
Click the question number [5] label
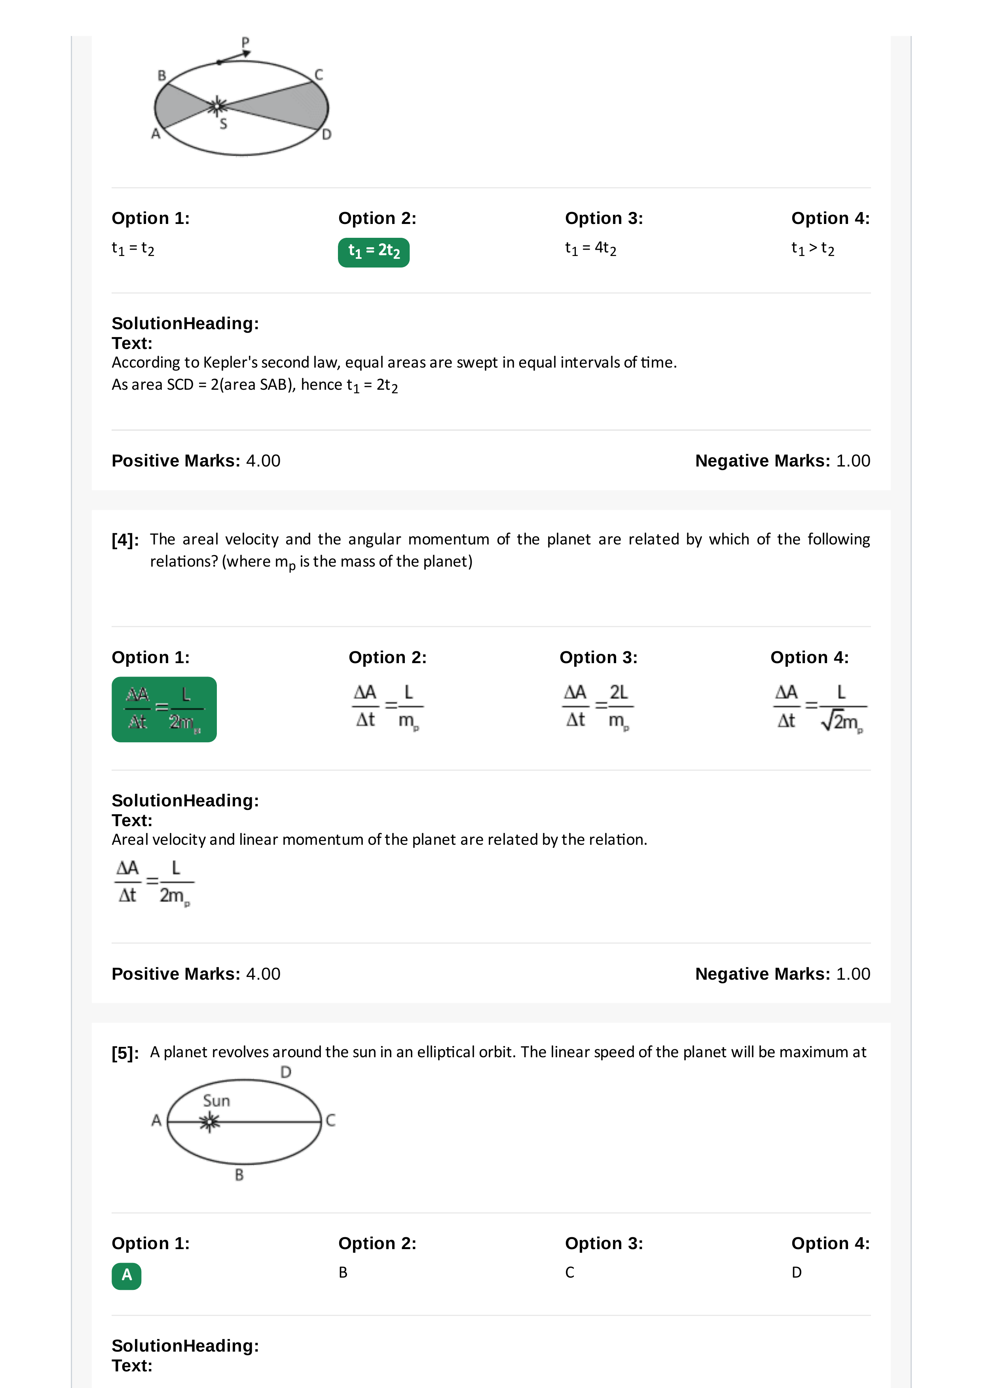125,1053
